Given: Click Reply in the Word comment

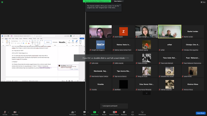Looking at the screenshot, I should pyautogui.click(x=71, y=69).
